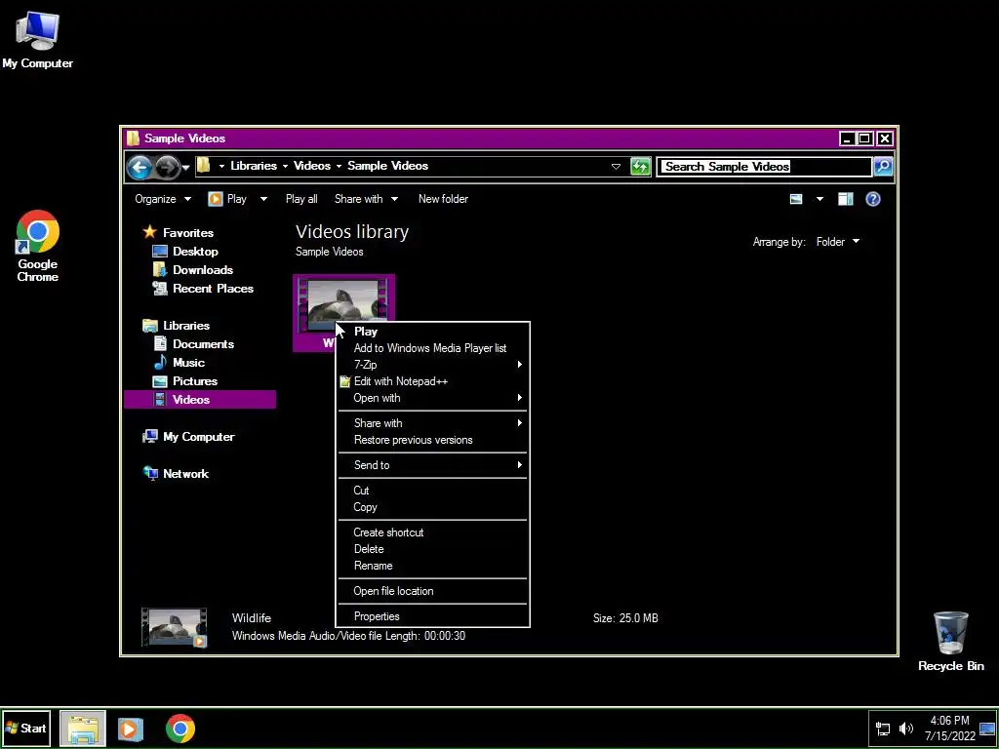Click Sample Videos in the address breadcrumb

[x=388, y=166]
